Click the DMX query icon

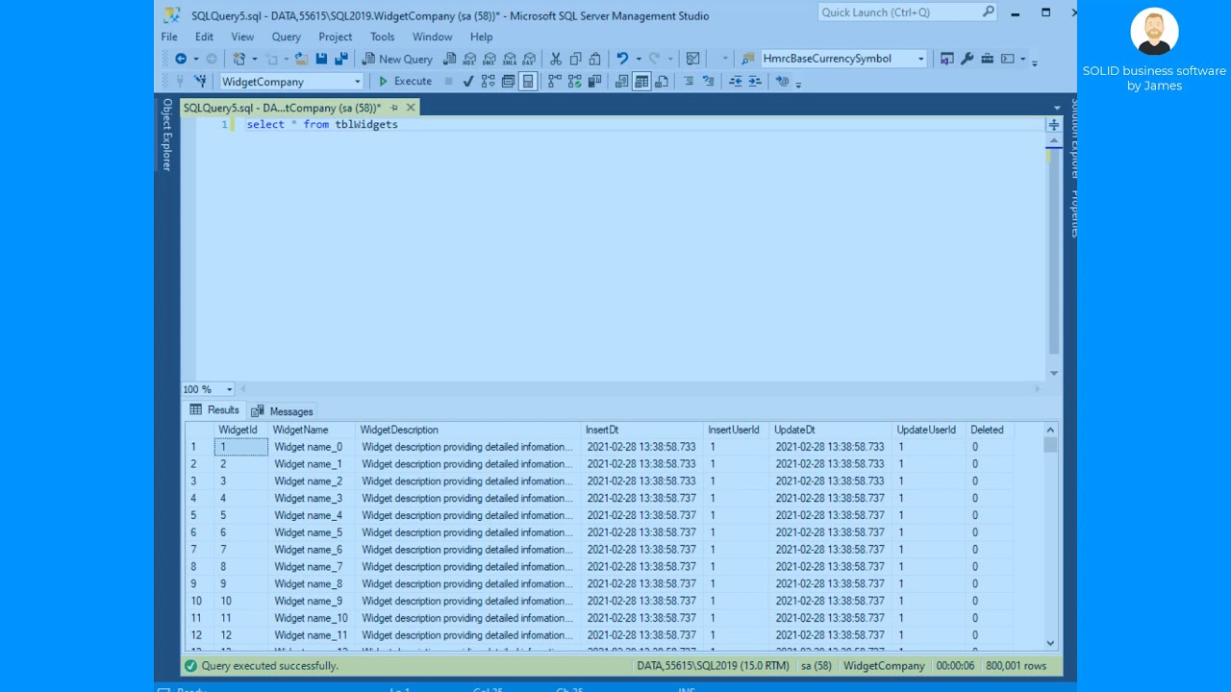(490, 59)
